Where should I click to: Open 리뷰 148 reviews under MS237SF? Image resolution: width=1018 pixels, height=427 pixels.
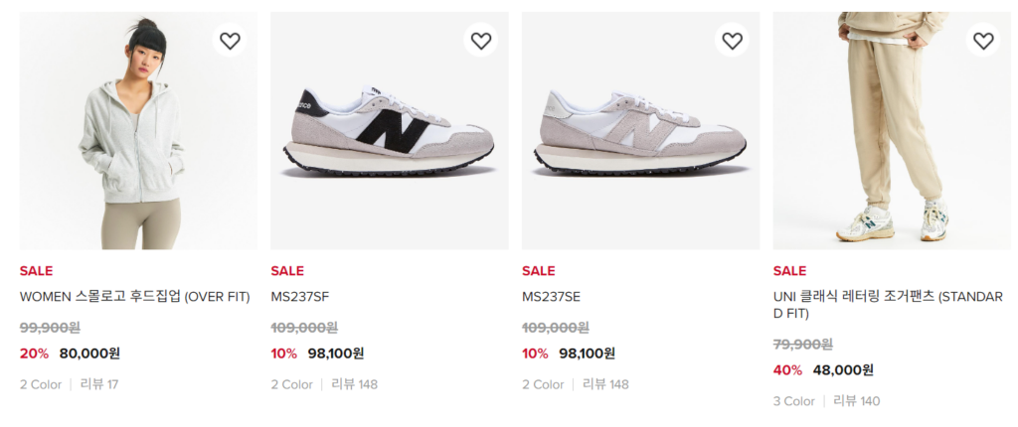pos(354,384)
